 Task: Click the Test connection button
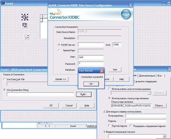pyautogui.click(x=115, y=70)
